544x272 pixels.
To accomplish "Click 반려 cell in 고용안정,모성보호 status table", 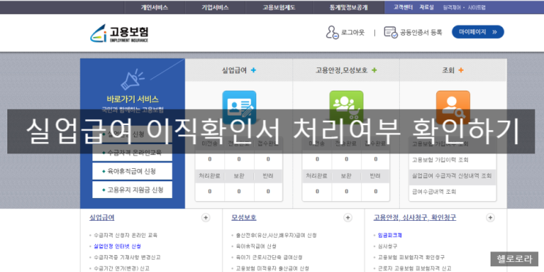I will pos(376,176).
